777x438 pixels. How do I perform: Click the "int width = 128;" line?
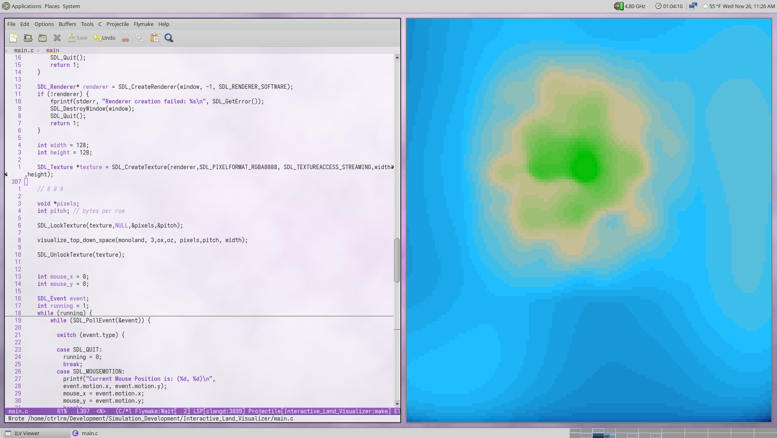(63, 145)
